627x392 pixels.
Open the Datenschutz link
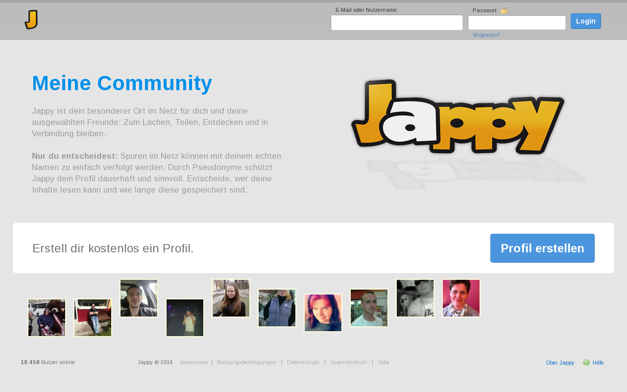click(x=303, y=363)
